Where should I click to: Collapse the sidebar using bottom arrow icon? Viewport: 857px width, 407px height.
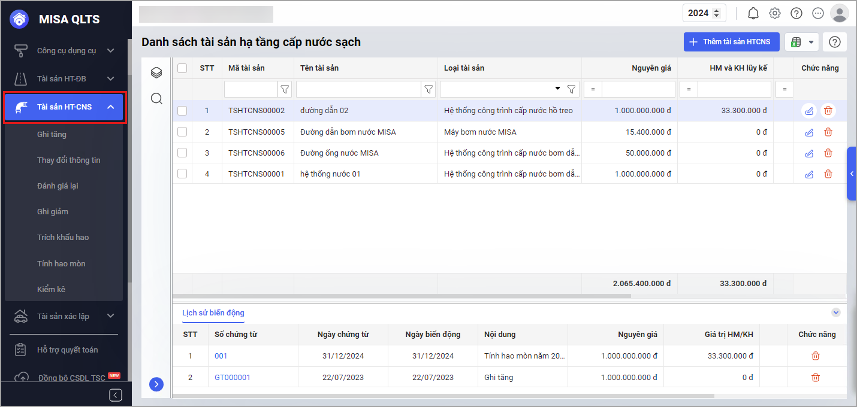point(116,395)
